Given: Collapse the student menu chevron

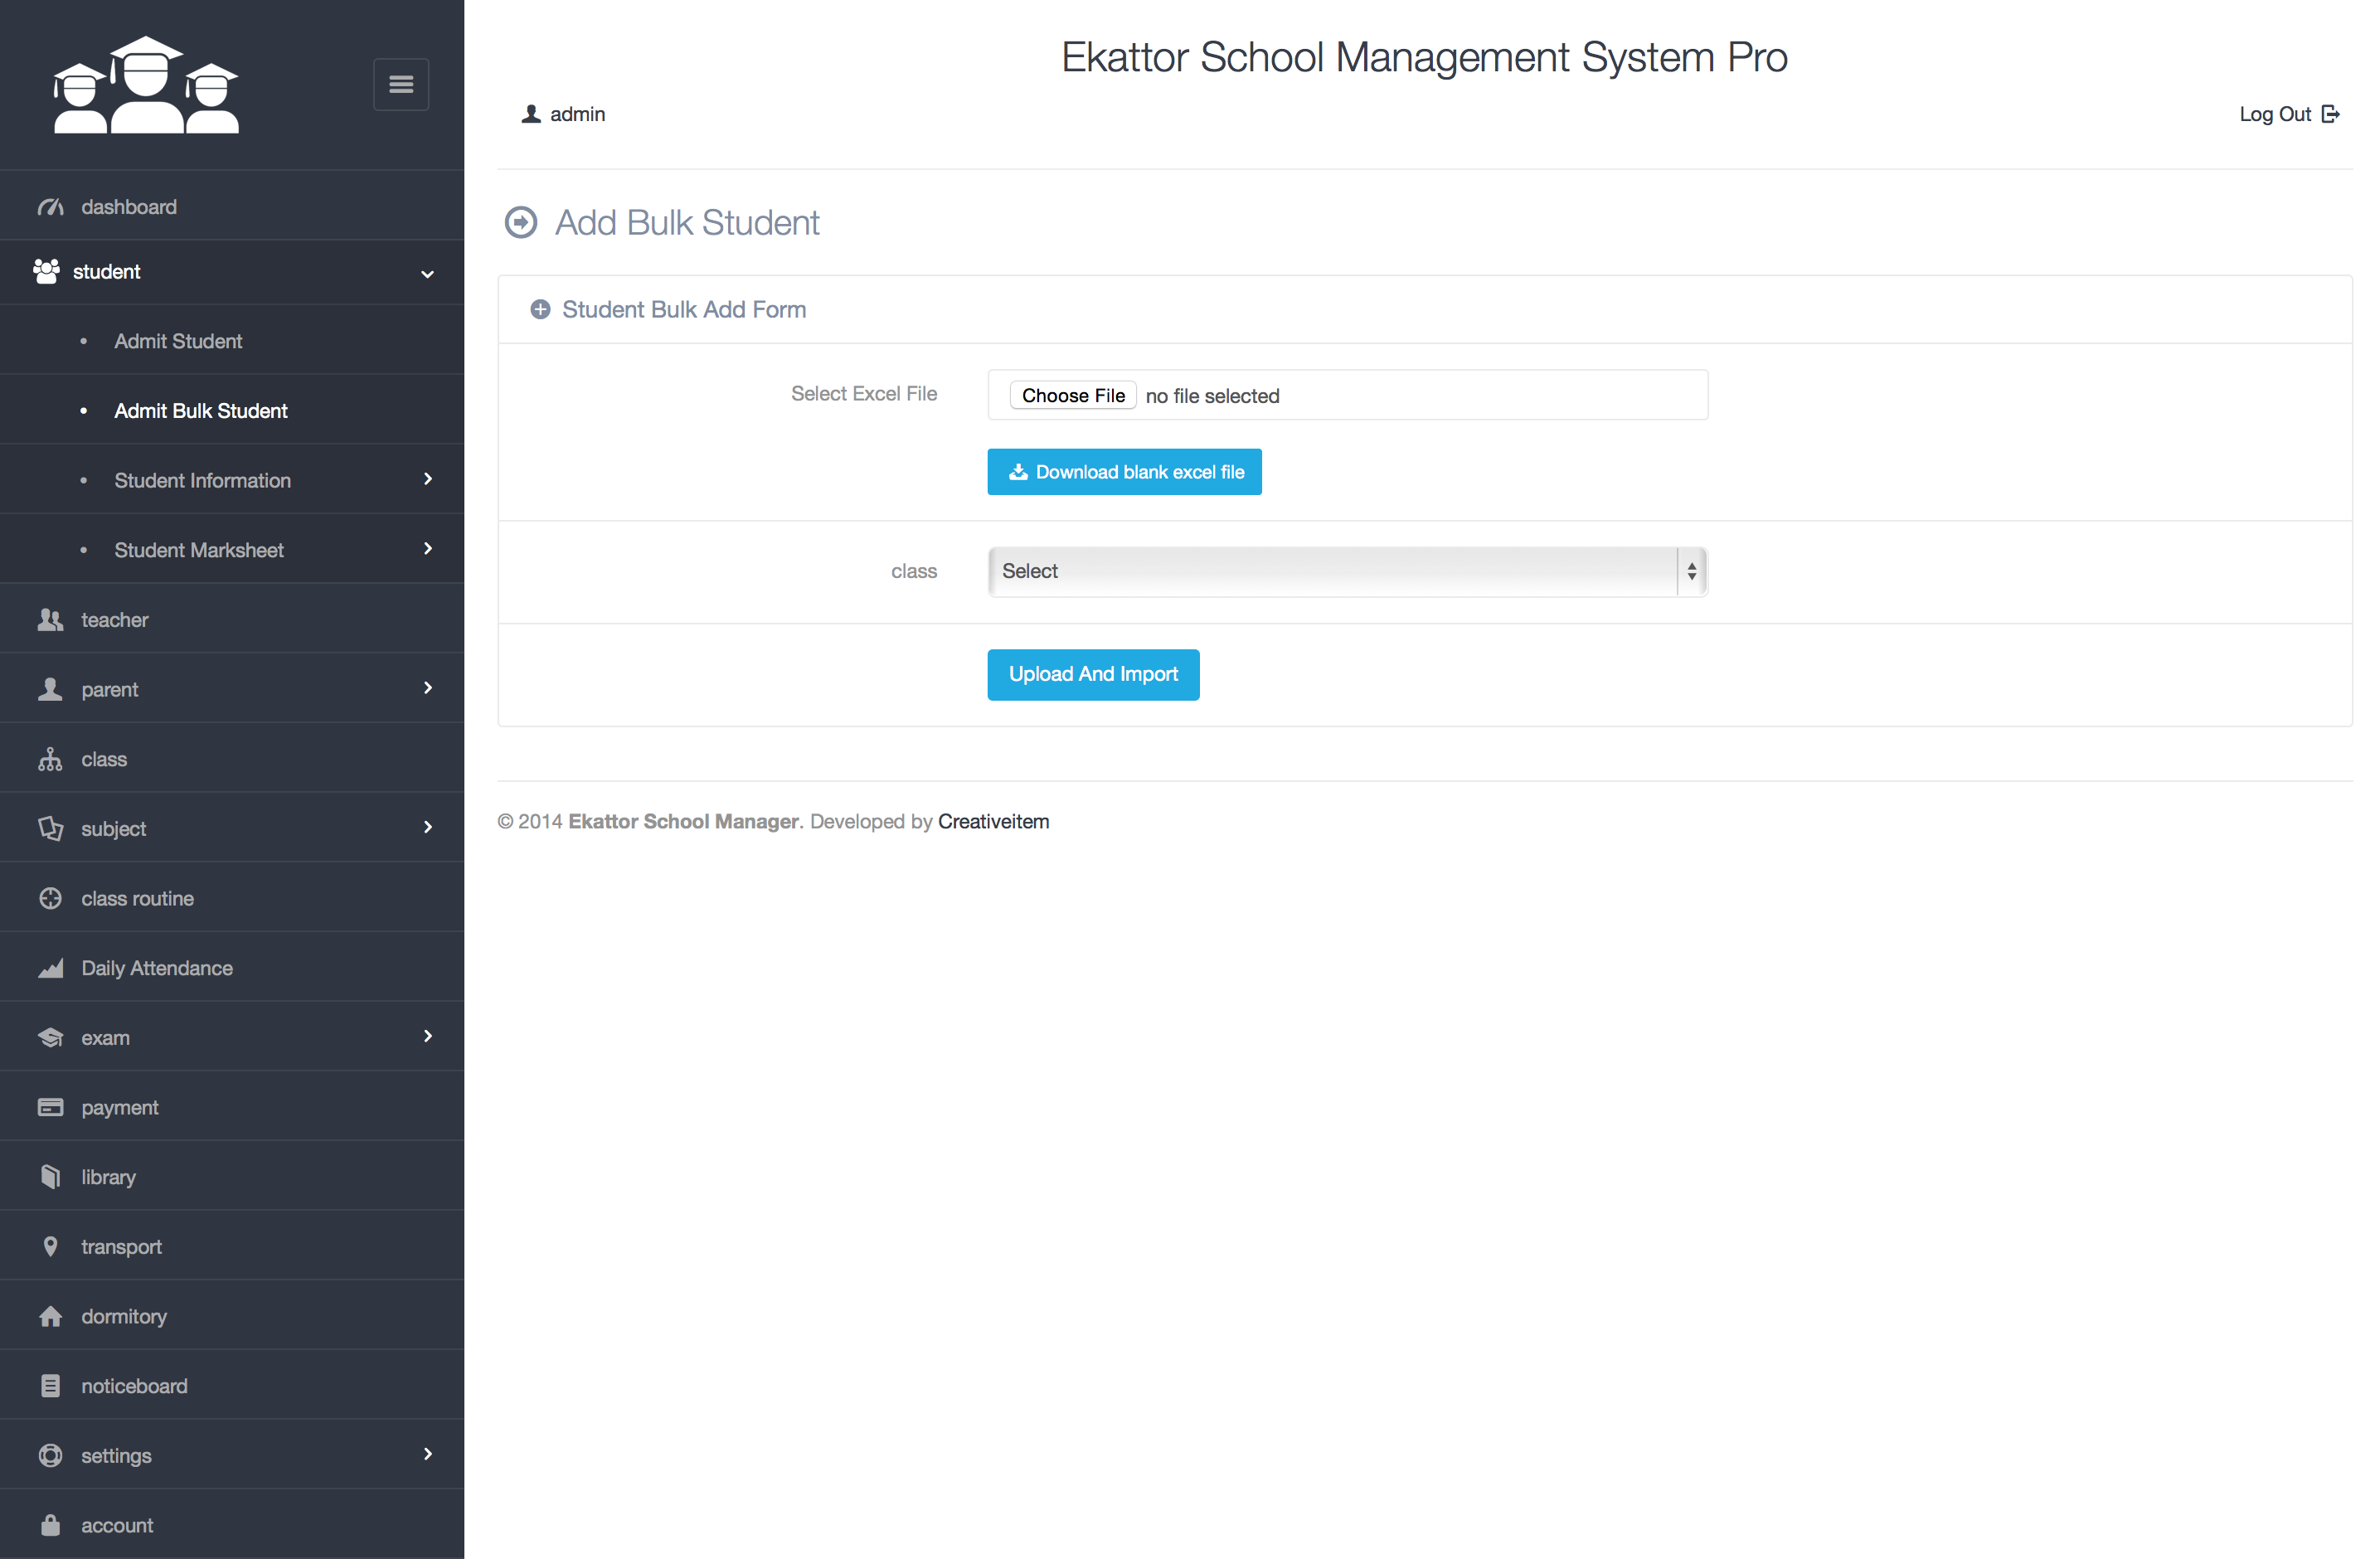Looking at the screenshot, I should (427, 273).
